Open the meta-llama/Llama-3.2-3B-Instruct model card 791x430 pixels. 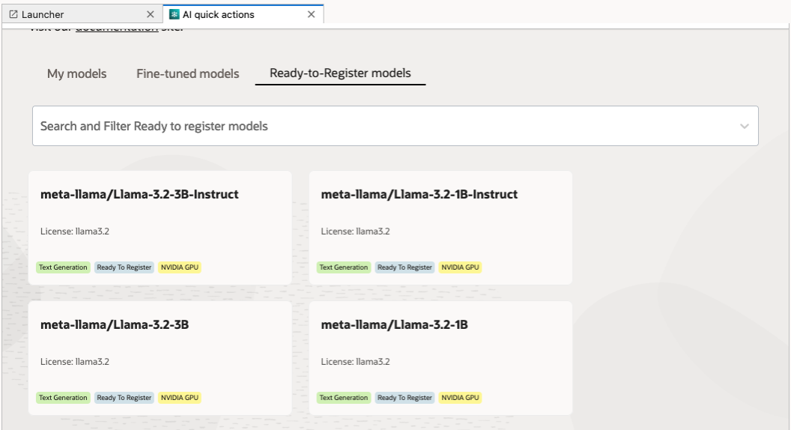pos(139,194)
